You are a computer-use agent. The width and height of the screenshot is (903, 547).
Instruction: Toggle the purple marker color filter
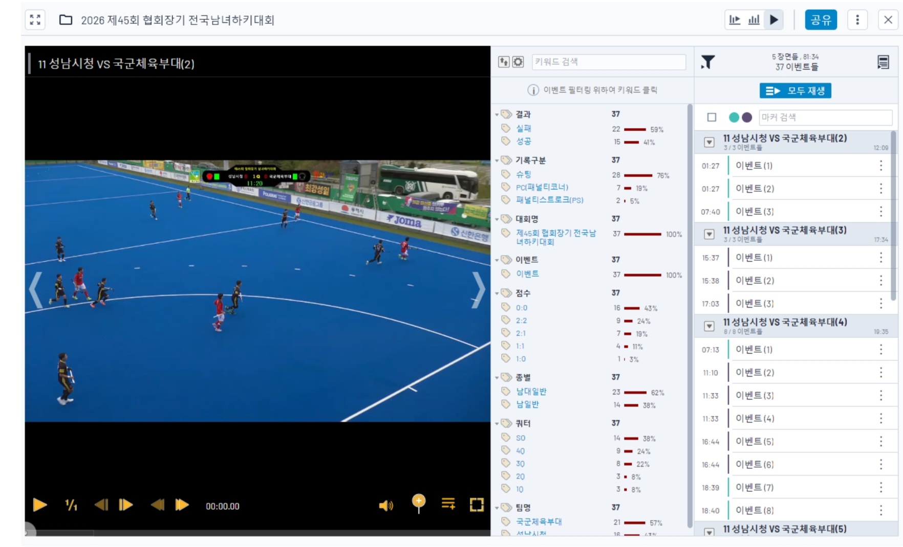[747, 118]
